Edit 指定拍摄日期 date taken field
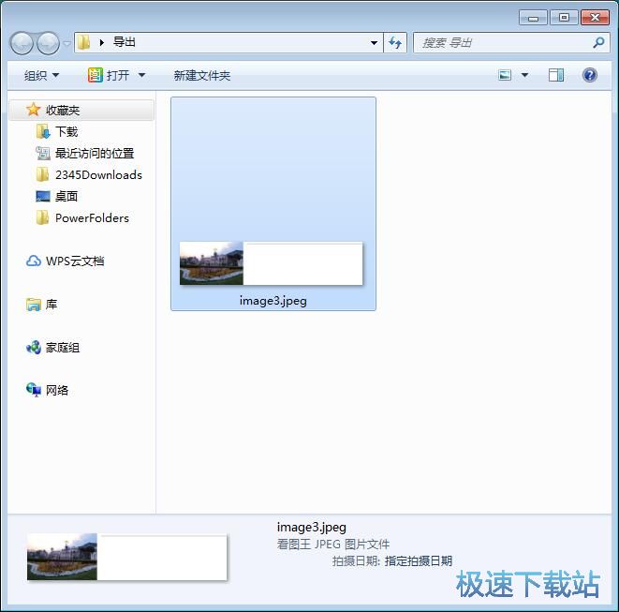 click(419, 560)
